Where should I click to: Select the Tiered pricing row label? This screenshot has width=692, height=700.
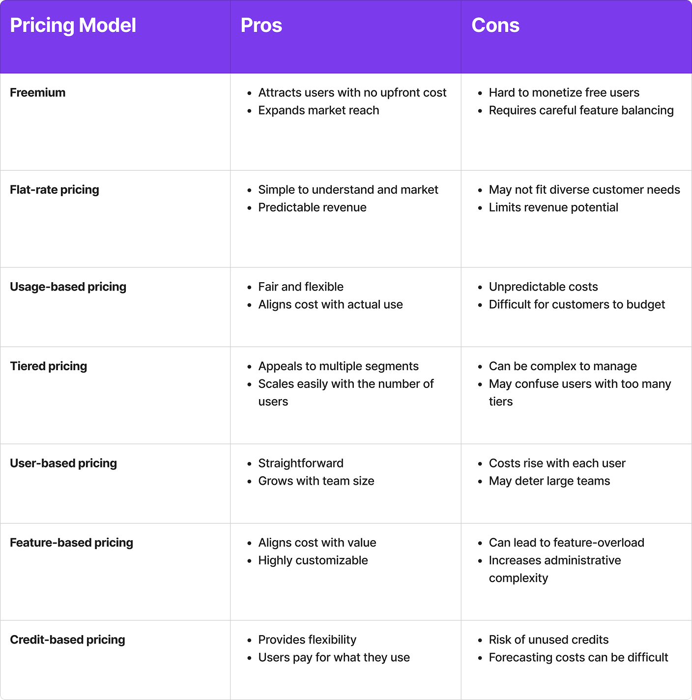[x=49, y=366]
